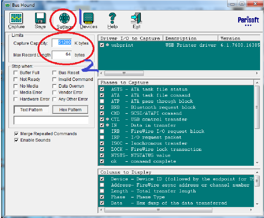Click the Text Pattern button
Viewport: 264px width, 218px height.
tap(31, 110)
